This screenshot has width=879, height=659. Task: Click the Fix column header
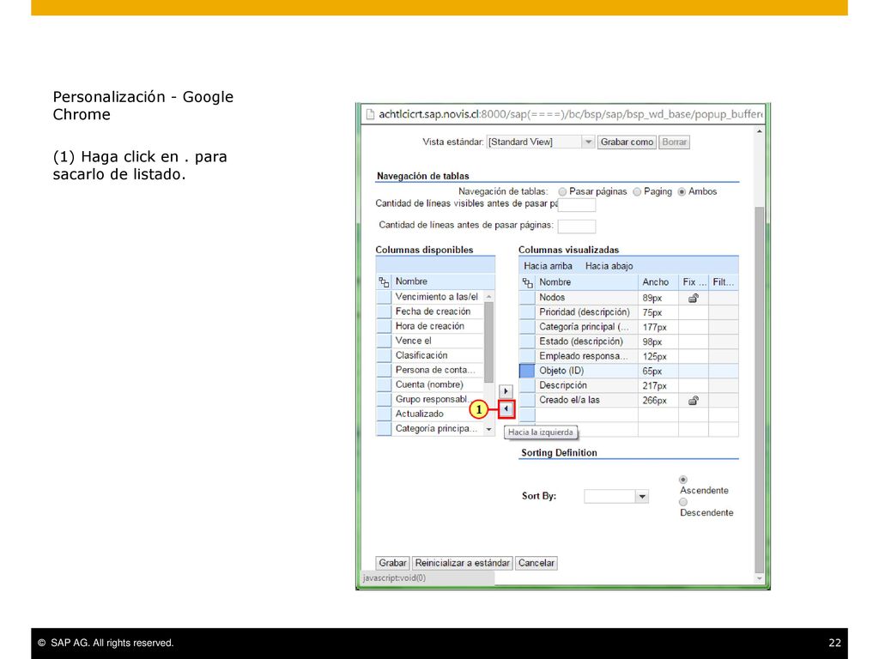tap(694, 282)
